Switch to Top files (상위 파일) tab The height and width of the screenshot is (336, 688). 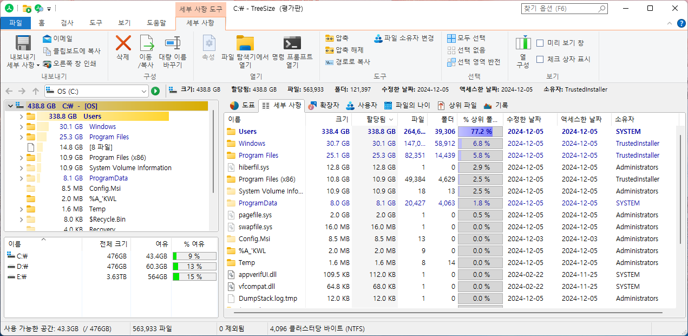point(457,105)
